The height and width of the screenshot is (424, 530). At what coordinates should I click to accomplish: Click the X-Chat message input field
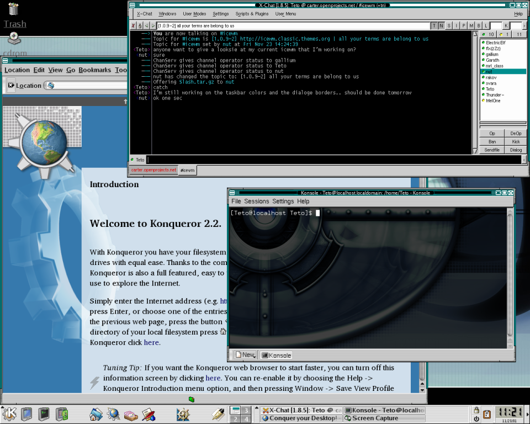tap(335, 160)
